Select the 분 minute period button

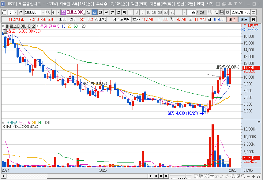(x=113, y=12)
